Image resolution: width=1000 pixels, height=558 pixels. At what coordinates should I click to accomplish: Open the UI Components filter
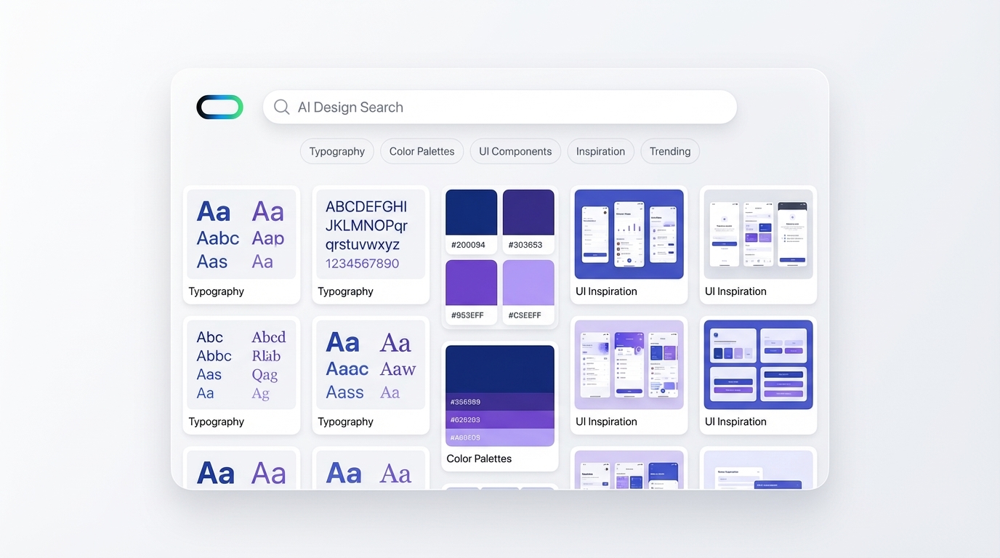(x=515, y=151)
